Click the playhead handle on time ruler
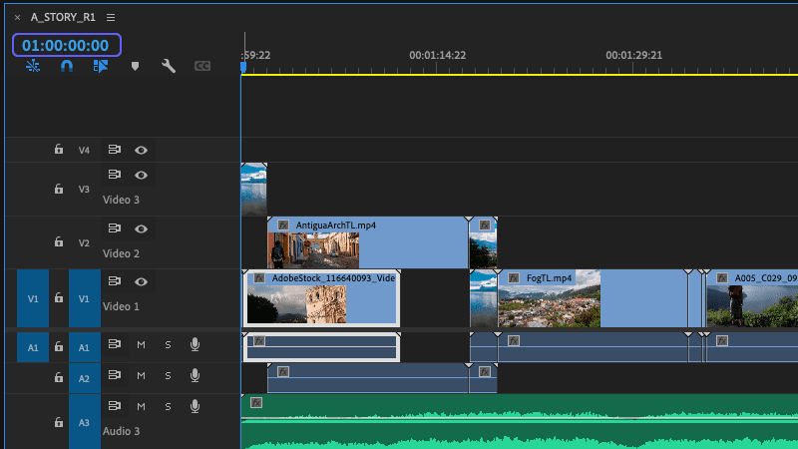Viewport: 798px width, 449px height. click(243, 67)
